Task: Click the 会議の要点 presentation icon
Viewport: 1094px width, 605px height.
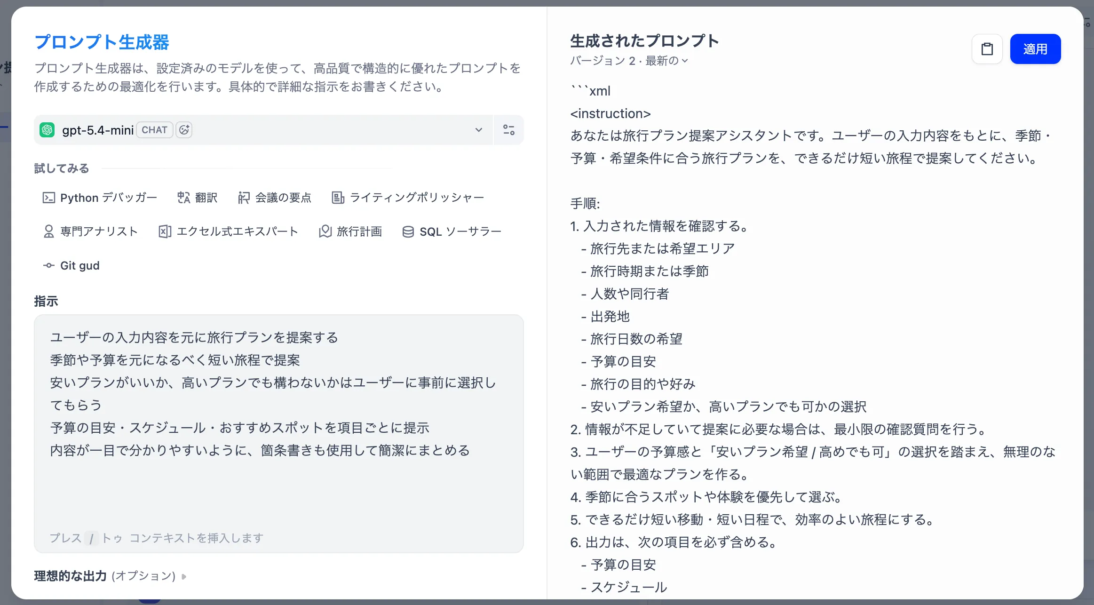Action: coord(244,198)
